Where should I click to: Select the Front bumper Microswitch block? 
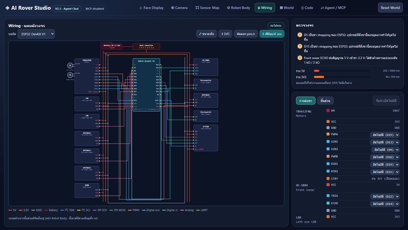point(206,84)
